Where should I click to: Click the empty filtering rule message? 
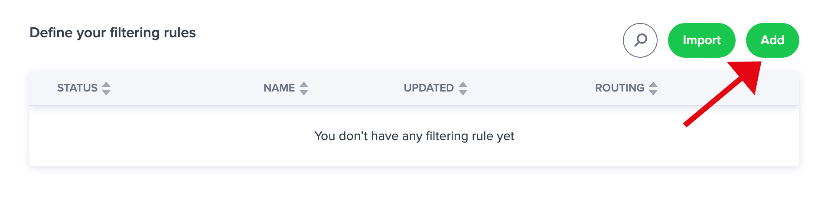[x=414, y=136]
